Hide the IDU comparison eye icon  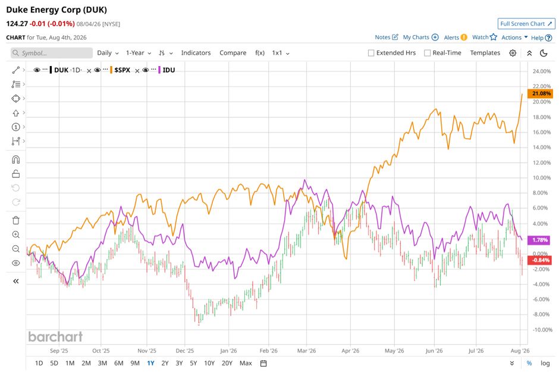(x=146, y=70)
